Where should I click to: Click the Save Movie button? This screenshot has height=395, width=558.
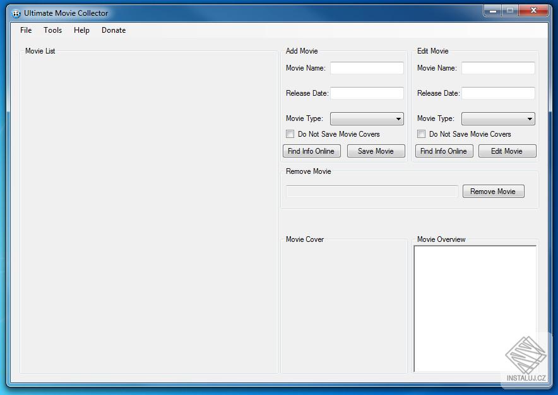(376, 151)
